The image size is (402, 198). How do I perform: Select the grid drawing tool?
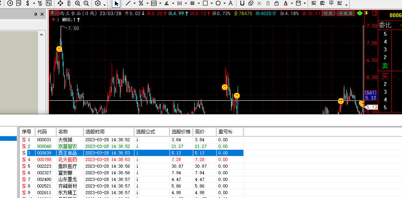192,4
